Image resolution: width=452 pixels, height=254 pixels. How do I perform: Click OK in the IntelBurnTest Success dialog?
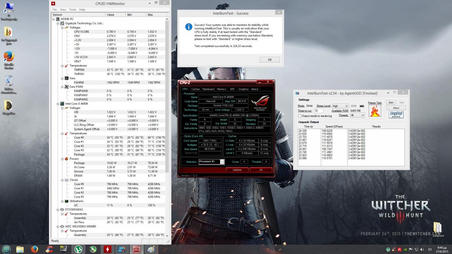(270, 59)
